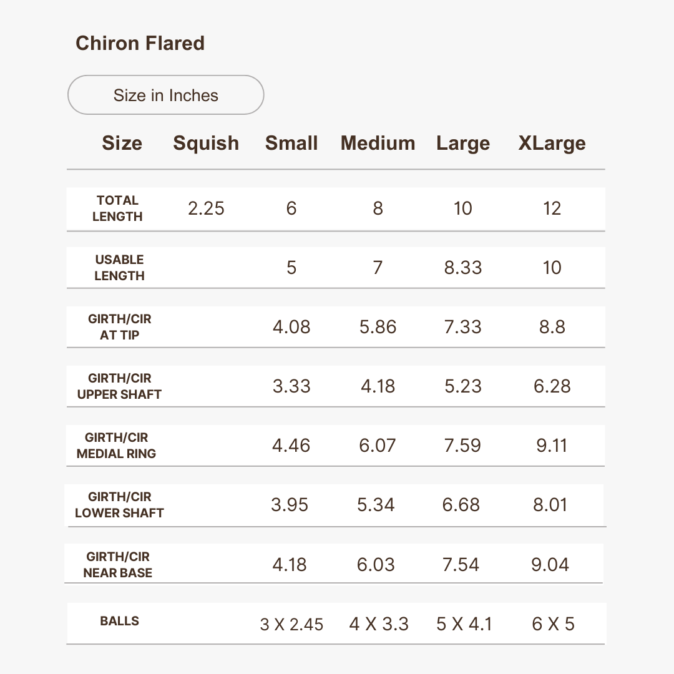674x674 pixels.
Task: Click the Squish total length value 2.25
Action: pyautogui.click(x=206, y=208)
